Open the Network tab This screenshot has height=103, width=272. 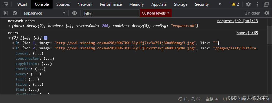(x=85, y=4)
